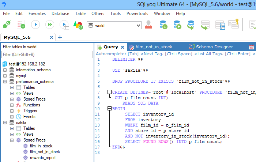Open a new query editor icon
Screen dimensions: 256x162
point(21,25)
